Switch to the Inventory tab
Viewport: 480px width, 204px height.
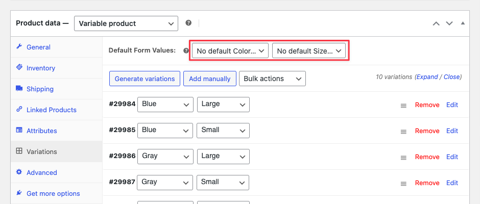tap(41, 68)
